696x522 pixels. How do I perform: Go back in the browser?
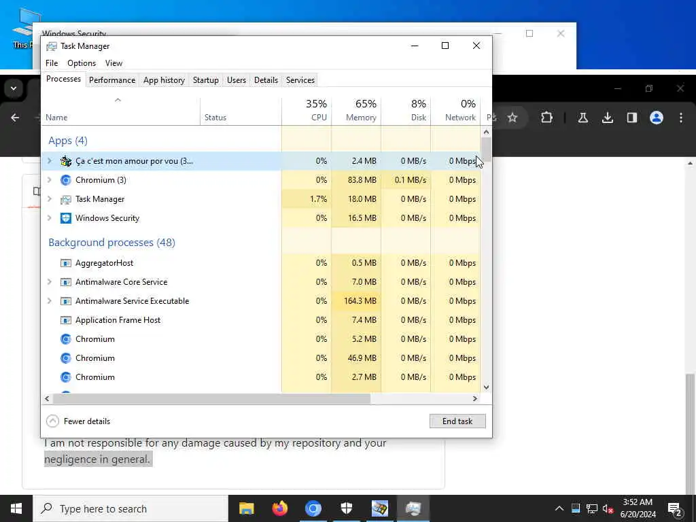pyautogui.click(x=15, y=118)
